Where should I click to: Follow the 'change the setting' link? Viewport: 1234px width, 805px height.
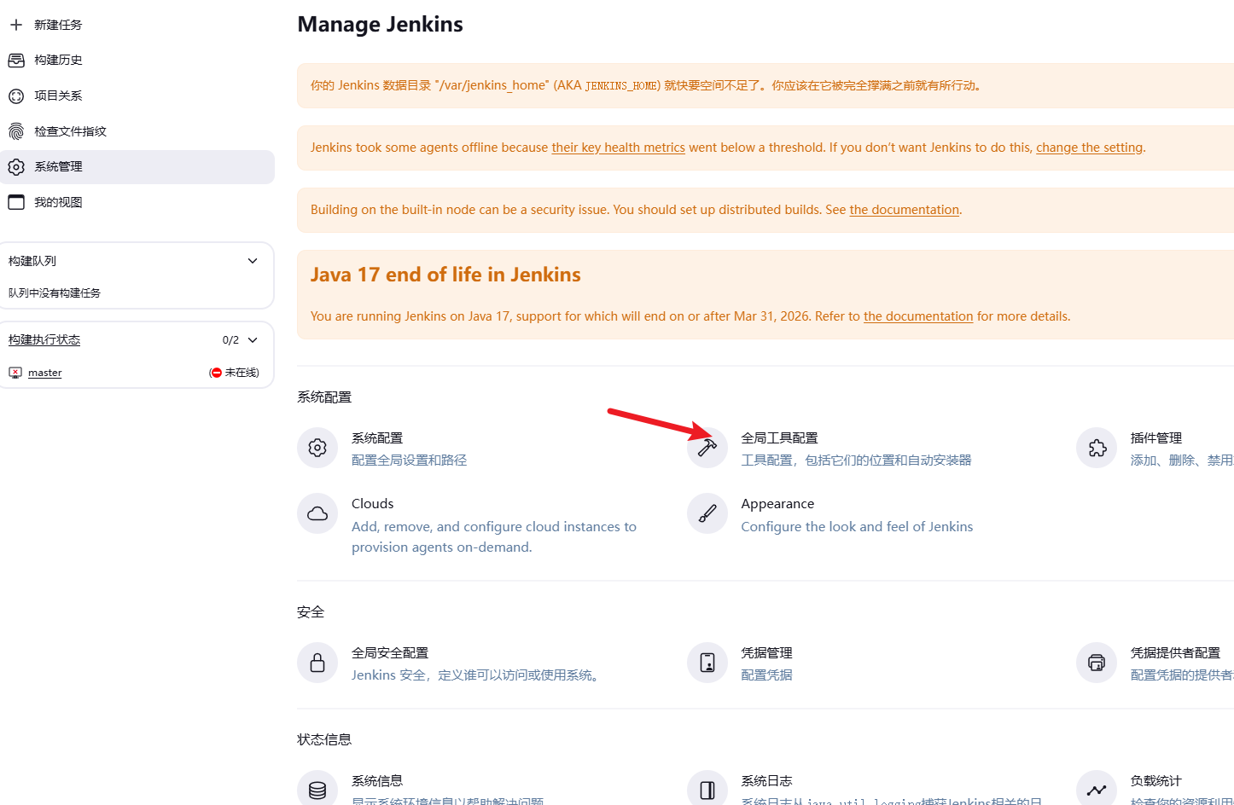click(1089, 148)
